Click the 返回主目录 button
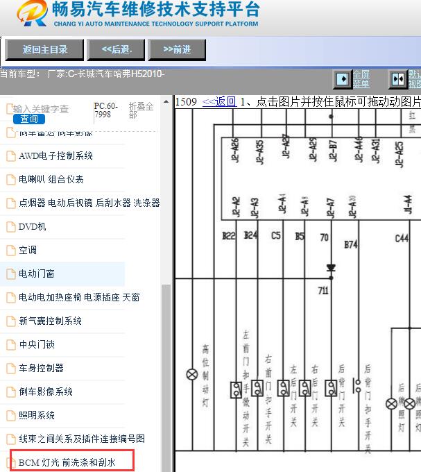The width and height of the screenshot is (421, 472). (44, 50)
